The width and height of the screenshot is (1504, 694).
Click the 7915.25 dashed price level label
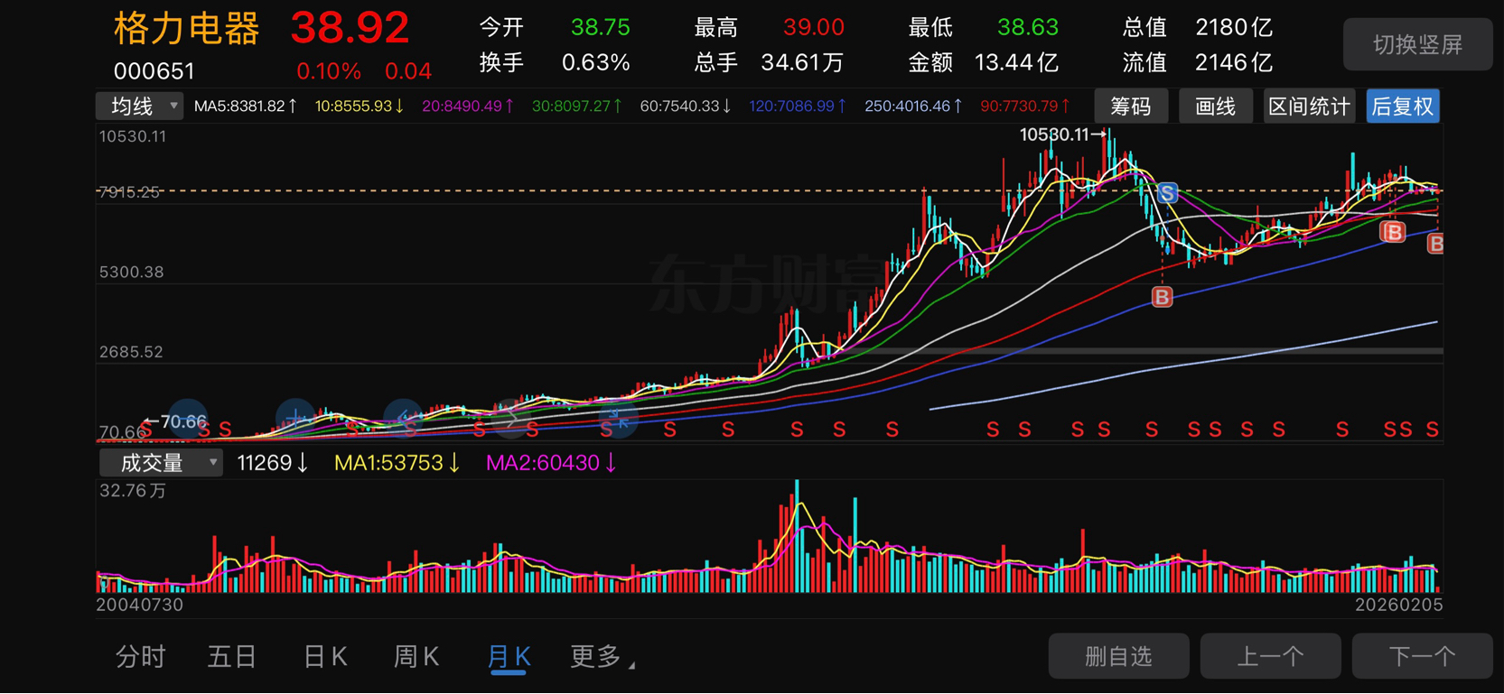129,192
